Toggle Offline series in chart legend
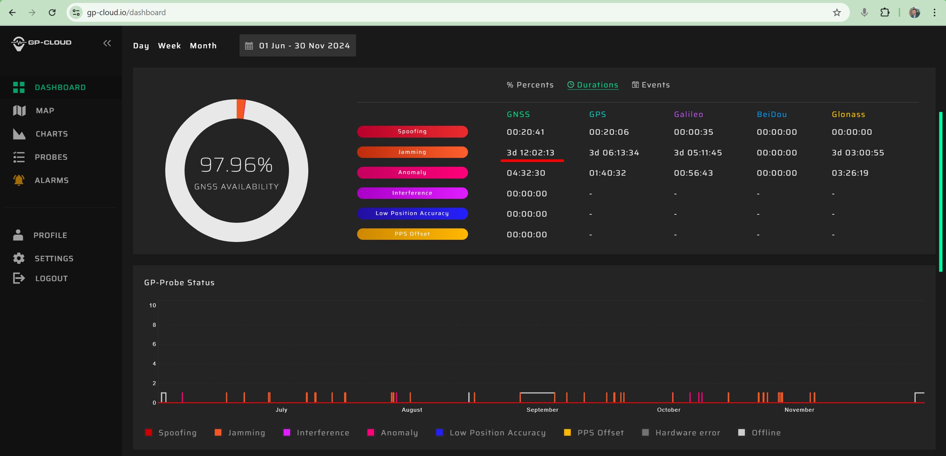 coord(759,432)
